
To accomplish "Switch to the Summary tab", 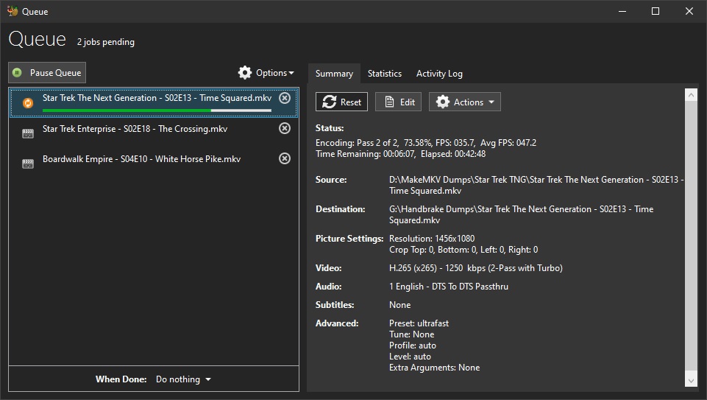I will tap(334, 74).
